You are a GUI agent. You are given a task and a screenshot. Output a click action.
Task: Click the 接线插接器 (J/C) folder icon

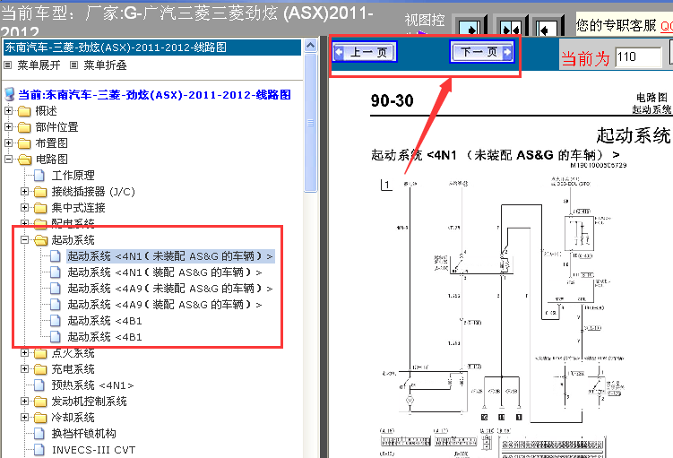[40, 192]
